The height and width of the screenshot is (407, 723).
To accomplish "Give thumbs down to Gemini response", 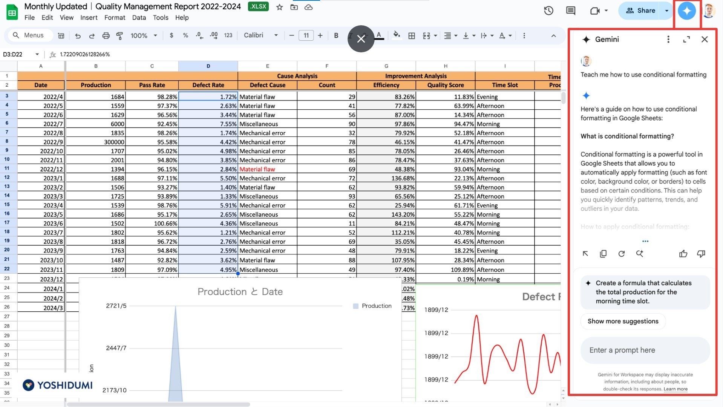I will coord(701,254).
